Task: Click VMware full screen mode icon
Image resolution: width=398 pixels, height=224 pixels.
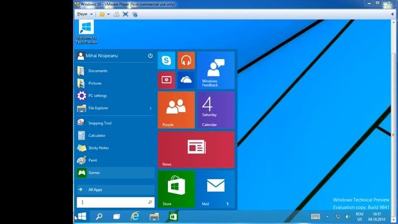Action: 126,14
